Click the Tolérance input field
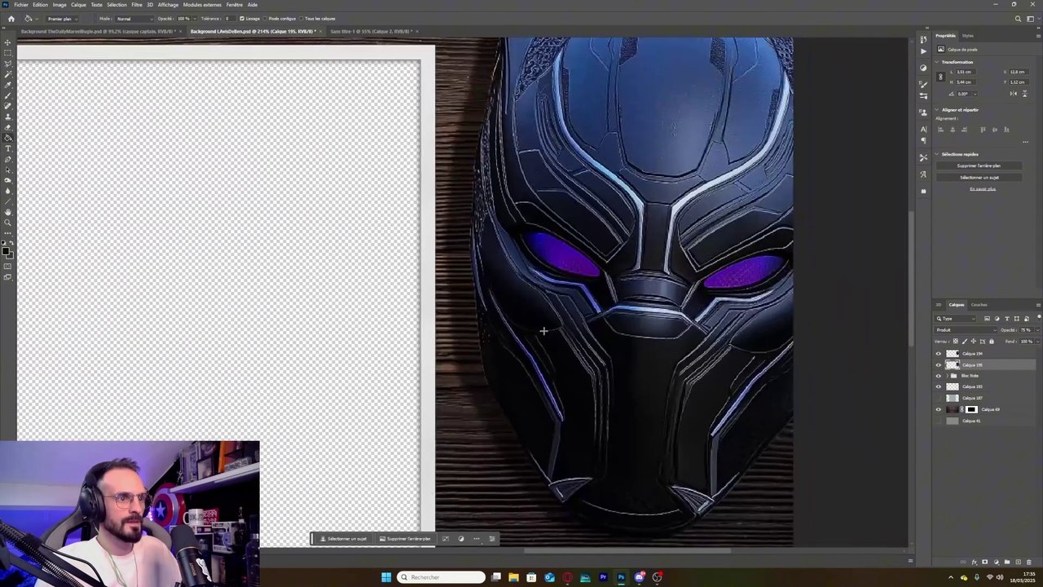 (229, 19)
